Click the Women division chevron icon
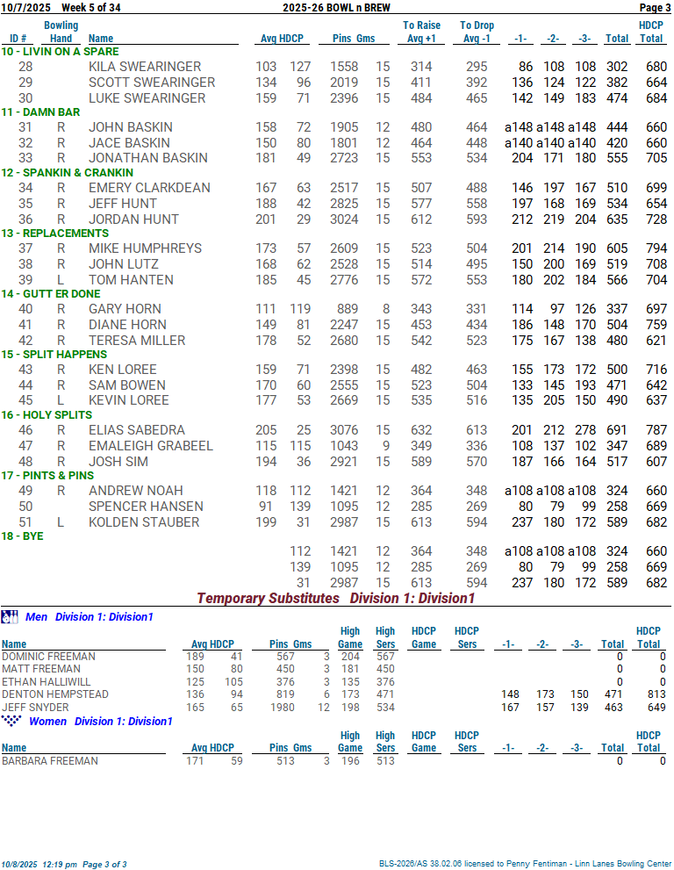Viewport: 674px width, 870px height. (x=11, y=721)
